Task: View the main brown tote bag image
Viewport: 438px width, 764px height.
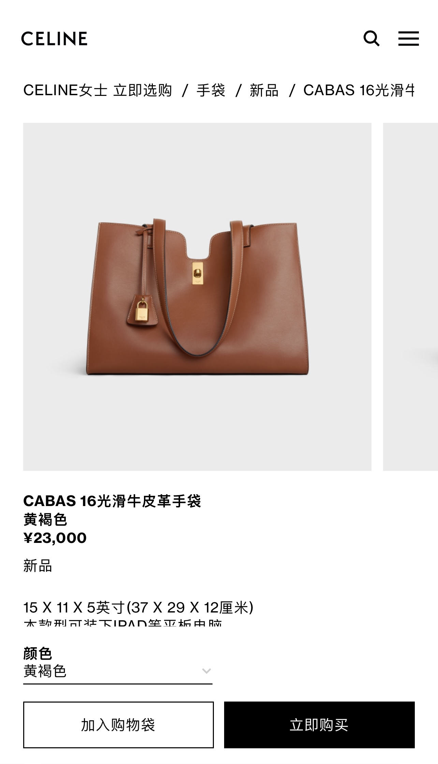Action: [197, 297]
